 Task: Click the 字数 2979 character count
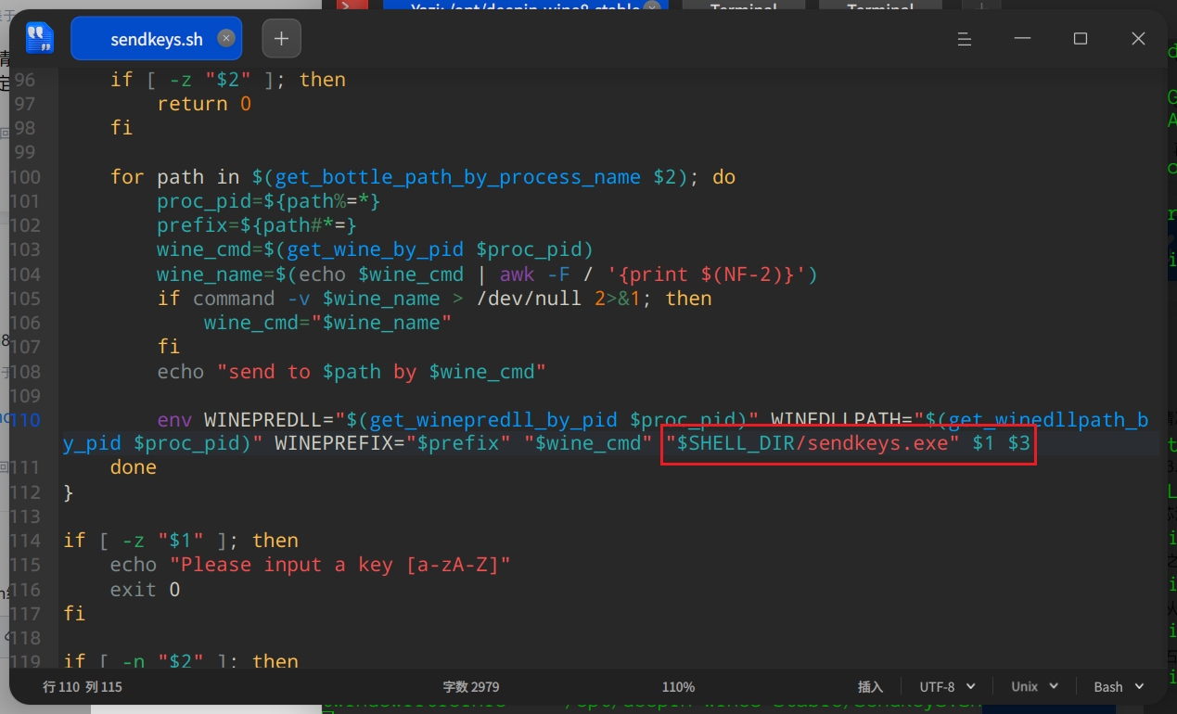(x=471, y=687)
